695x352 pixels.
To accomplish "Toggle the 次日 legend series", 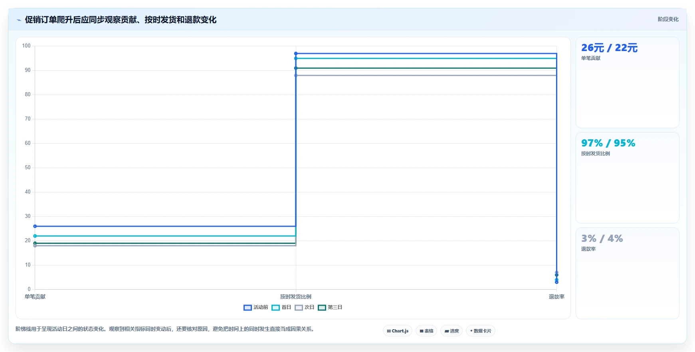I will (305, 307).
